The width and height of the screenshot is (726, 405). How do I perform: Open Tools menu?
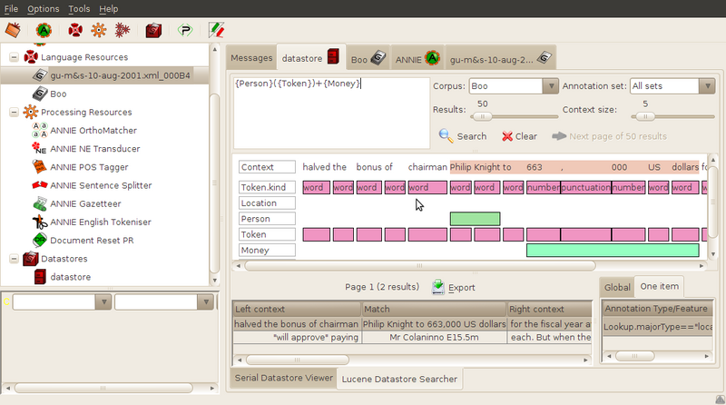(79, 9)
